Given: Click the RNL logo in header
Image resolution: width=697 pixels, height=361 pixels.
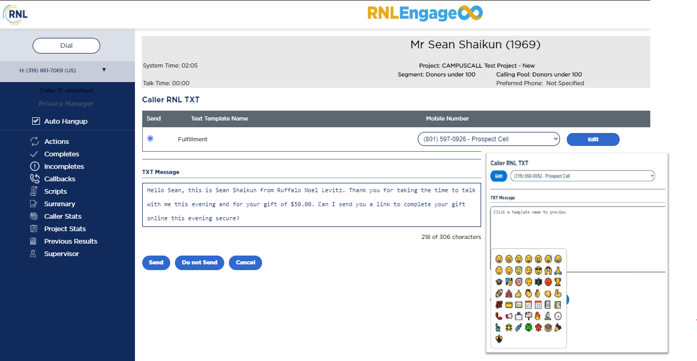Looking at the screenshot, I should (x=16, y=15).
